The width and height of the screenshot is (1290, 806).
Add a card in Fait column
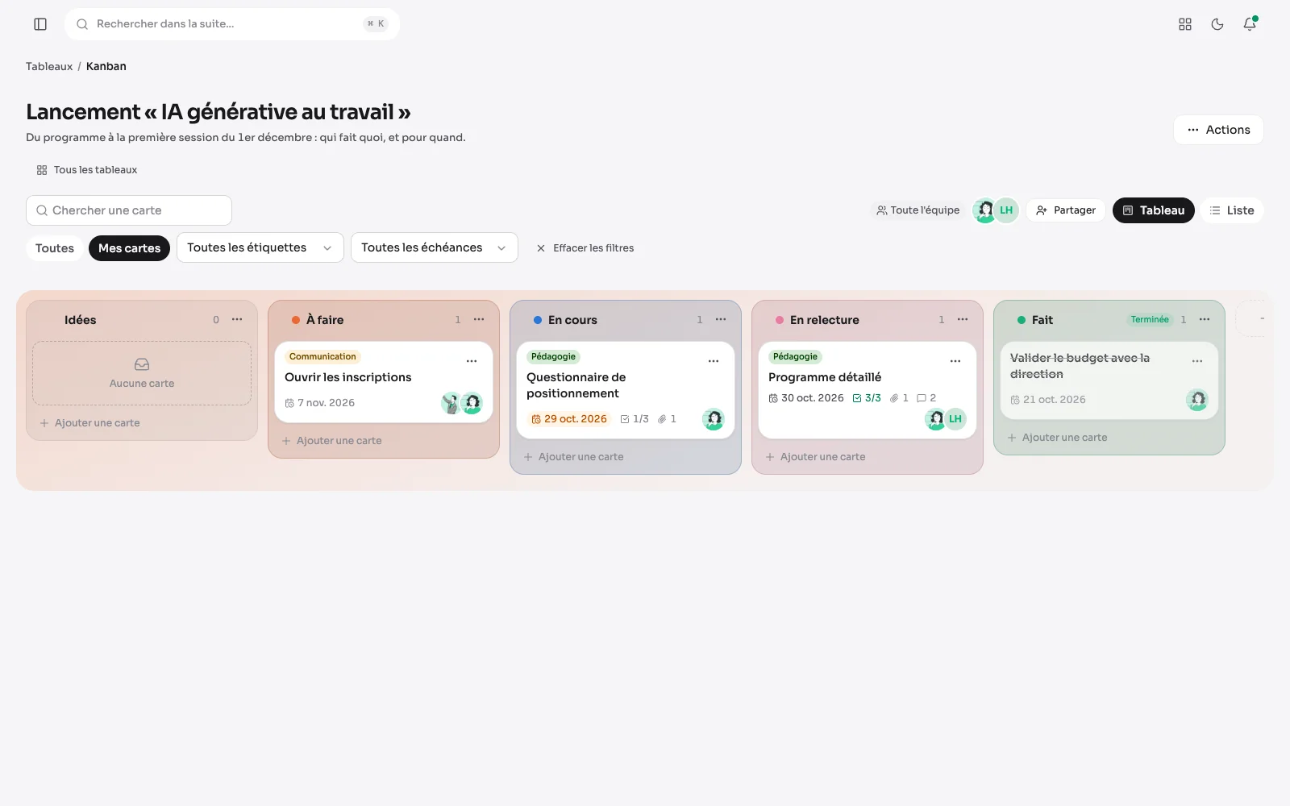click(x=1057, y=438)
